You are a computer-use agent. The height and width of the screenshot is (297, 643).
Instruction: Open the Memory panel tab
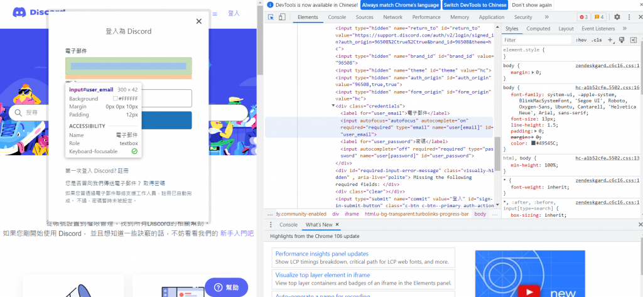coord(460,17)
